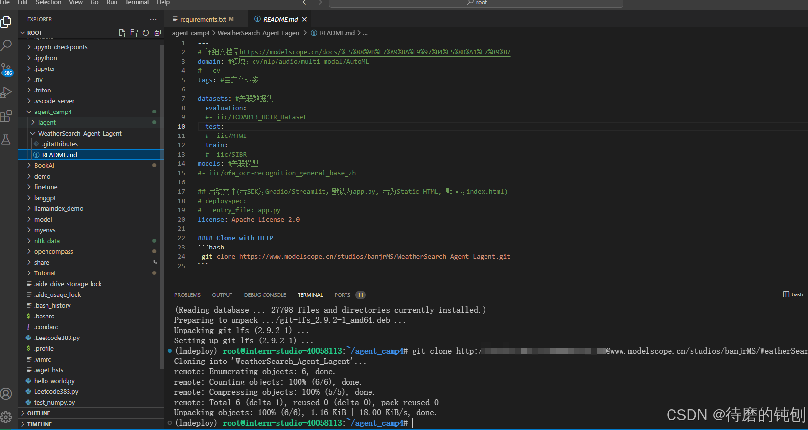Select README.md in the file tree

tap(91, 155)
